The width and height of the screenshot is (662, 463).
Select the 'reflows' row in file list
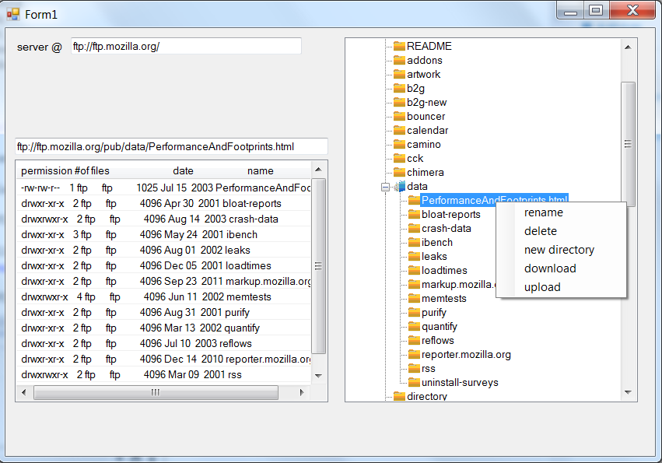click(x=164, y=343)
